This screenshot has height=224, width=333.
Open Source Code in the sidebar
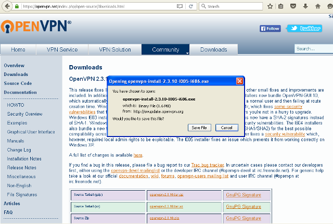[x=18, y=83]
